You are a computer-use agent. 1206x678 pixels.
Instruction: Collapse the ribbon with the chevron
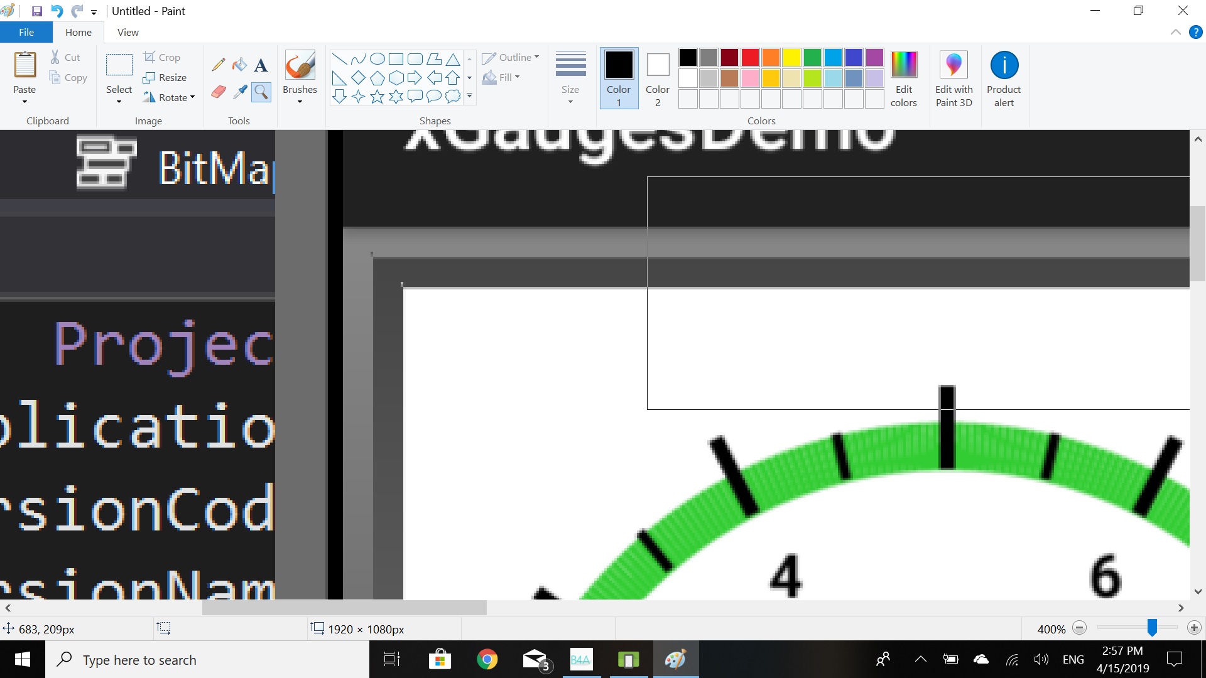coord(1175,33)
